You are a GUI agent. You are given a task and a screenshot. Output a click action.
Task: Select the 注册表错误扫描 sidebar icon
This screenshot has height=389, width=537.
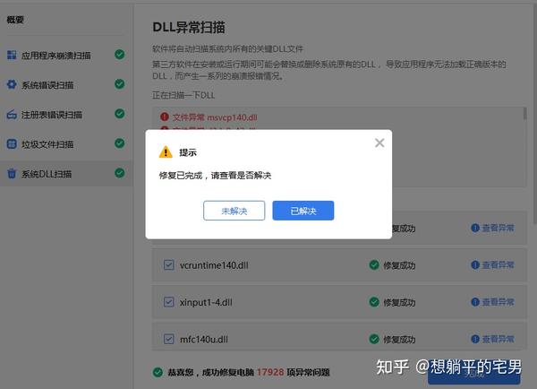pos(12,114)
